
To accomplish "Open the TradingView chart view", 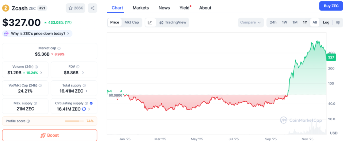I will (x=173, y=22).
